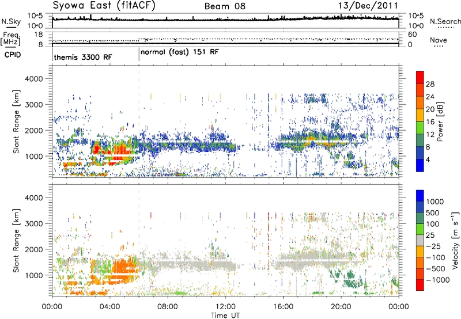Click the 'normal (fast) 151 RF' text
This screenshot has height=319, width=461.
point(180,52)
